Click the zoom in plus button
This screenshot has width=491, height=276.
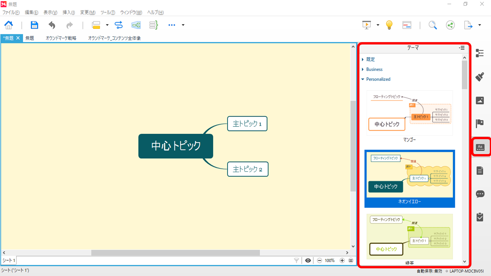pos(342,261)
